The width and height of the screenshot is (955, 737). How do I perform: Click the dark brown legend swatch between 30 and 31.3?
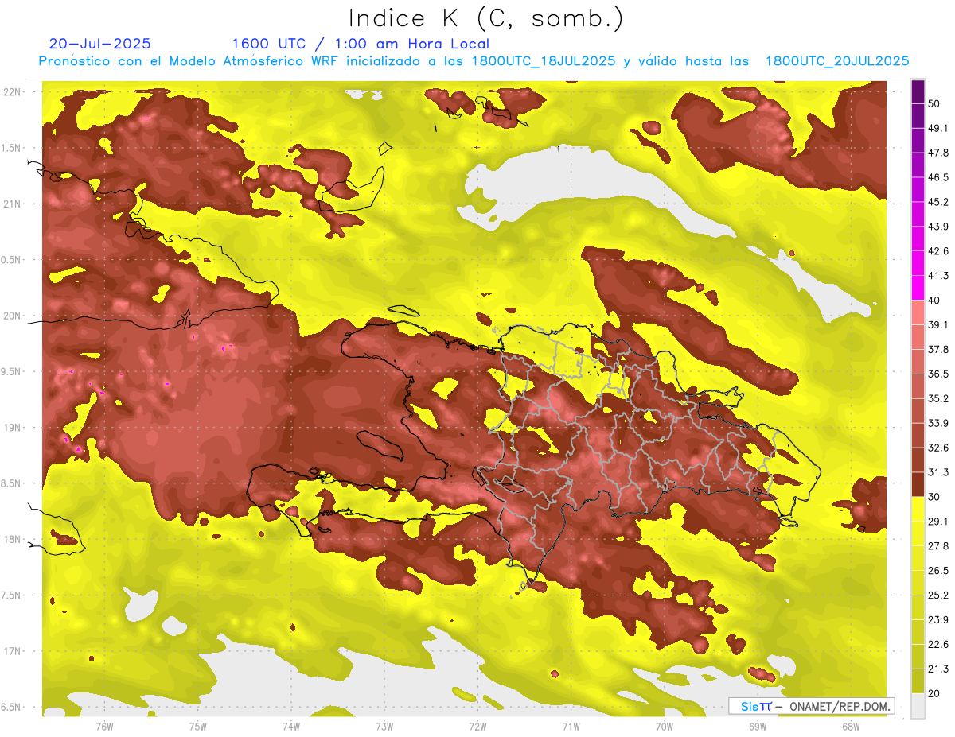918,484
